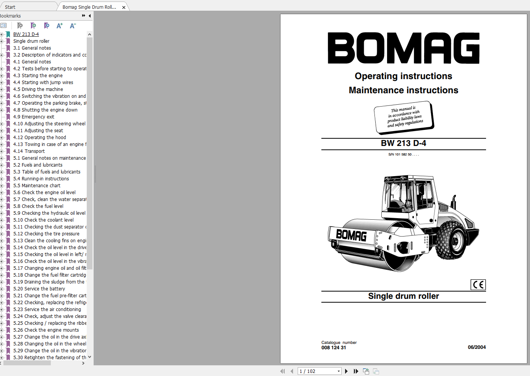This screenshot has width=530, height=376.
Task: Increase bookmark text size with A+
Action: (60, 26)
